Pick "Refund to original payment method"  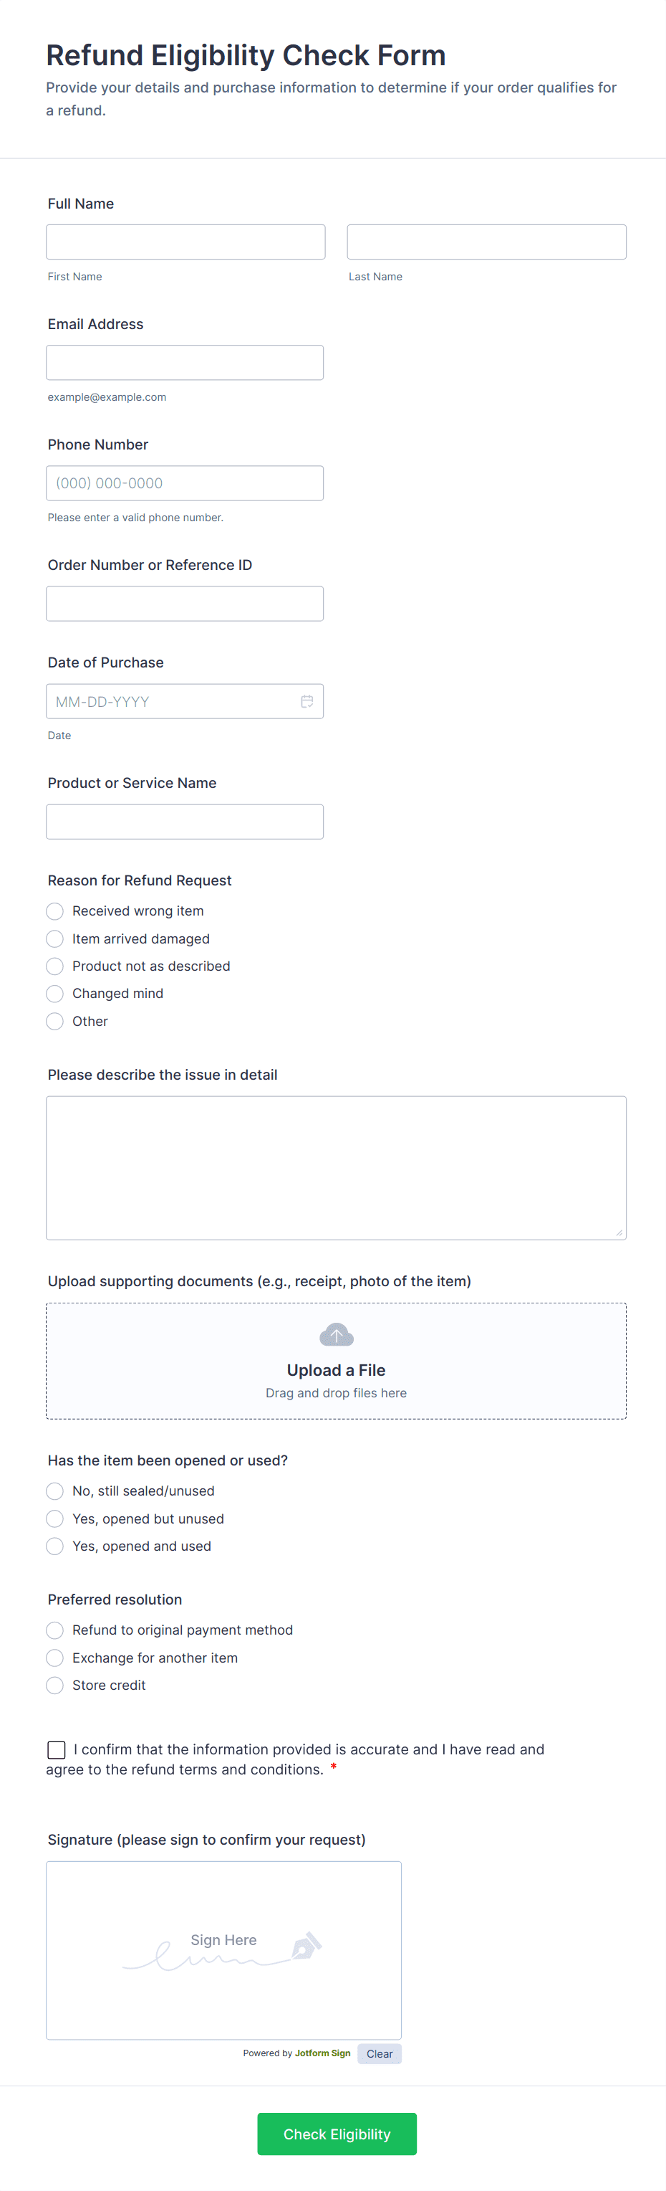point(55,1630)
